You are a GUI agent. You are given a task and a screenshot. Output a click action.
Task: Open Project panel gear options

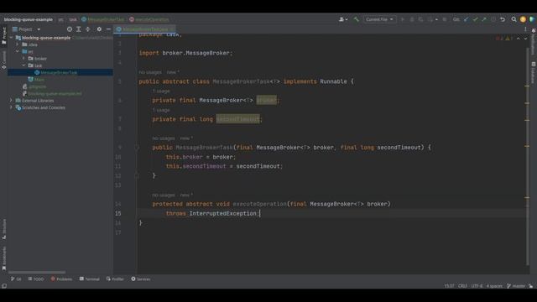point(99,29)
